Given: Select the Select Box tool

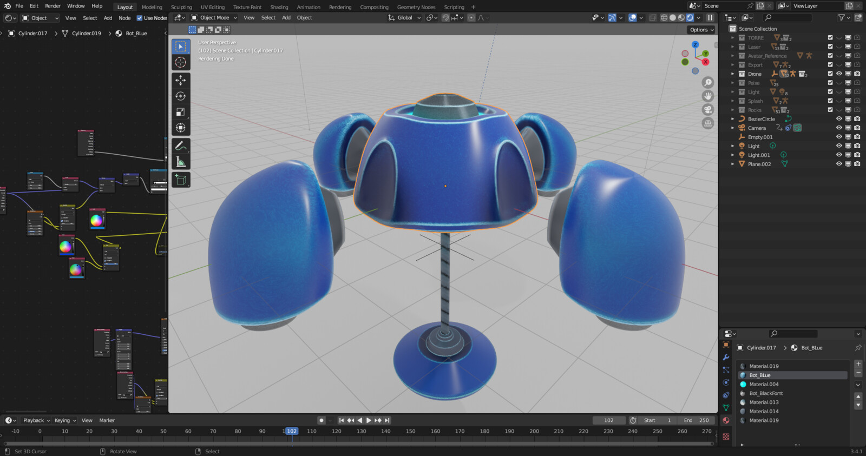Looking at the screenshot, I should pyautogui.click(x=181, y=47).
